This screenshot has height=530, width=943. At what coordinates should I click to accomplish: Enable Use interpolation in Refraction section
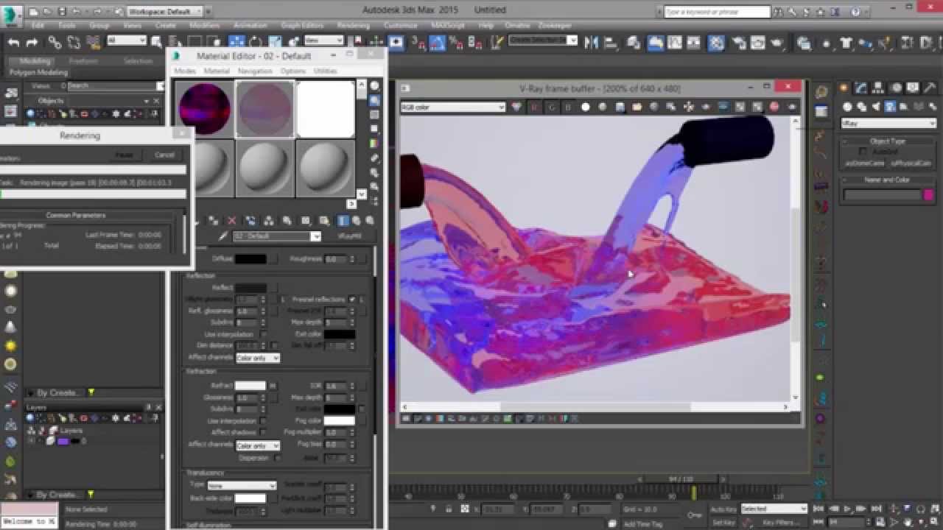click(x=263, y=421)
